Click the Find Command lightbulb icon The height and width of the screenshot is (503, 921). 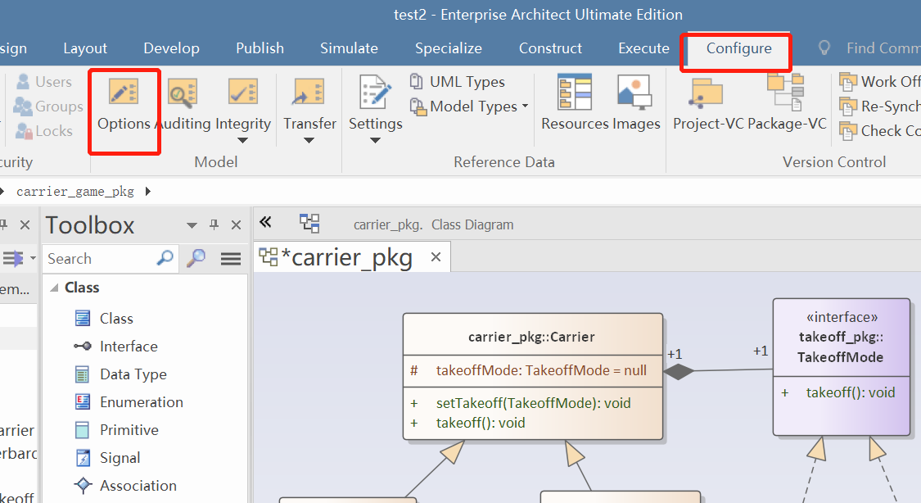824,48
